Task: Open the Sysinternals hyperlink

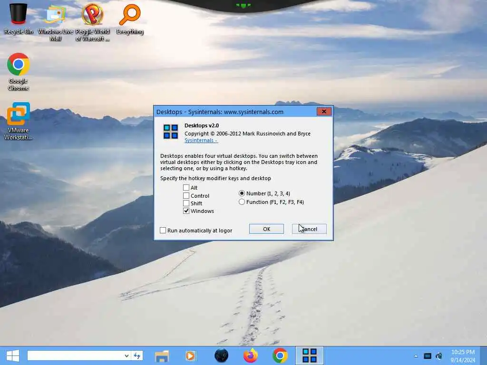Action: point(201,140)
